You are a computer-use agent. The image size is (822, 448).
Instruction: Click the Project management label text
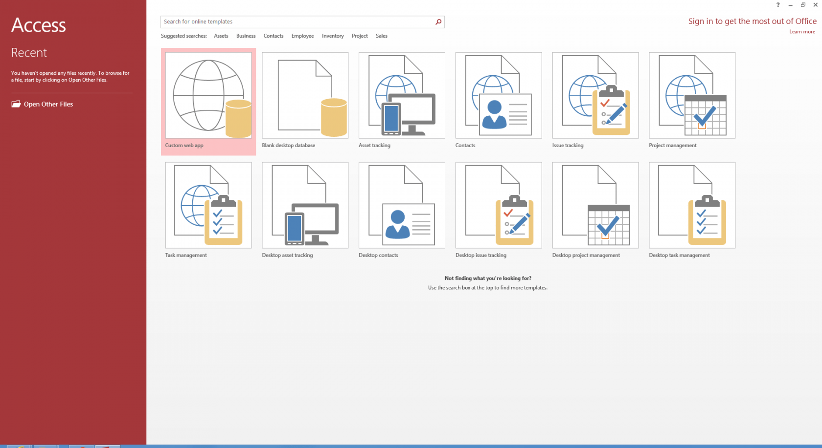673,146
